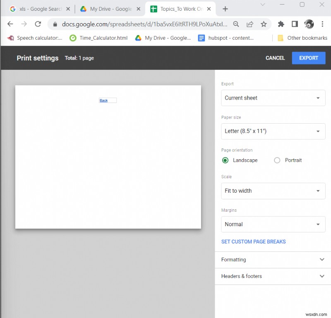Open the zoom magnifier in address bar

(236, 24)
